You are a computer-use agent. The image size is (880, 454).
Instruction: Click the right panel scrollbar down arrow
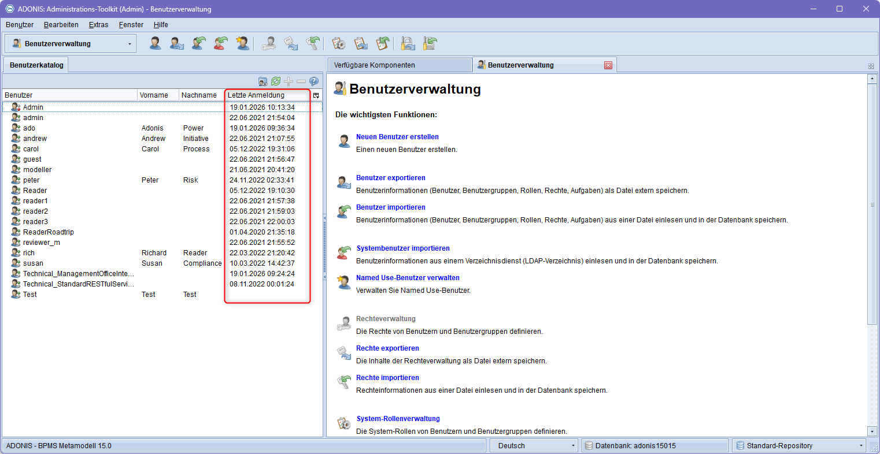pyautogui.click(x=872, y=431)
